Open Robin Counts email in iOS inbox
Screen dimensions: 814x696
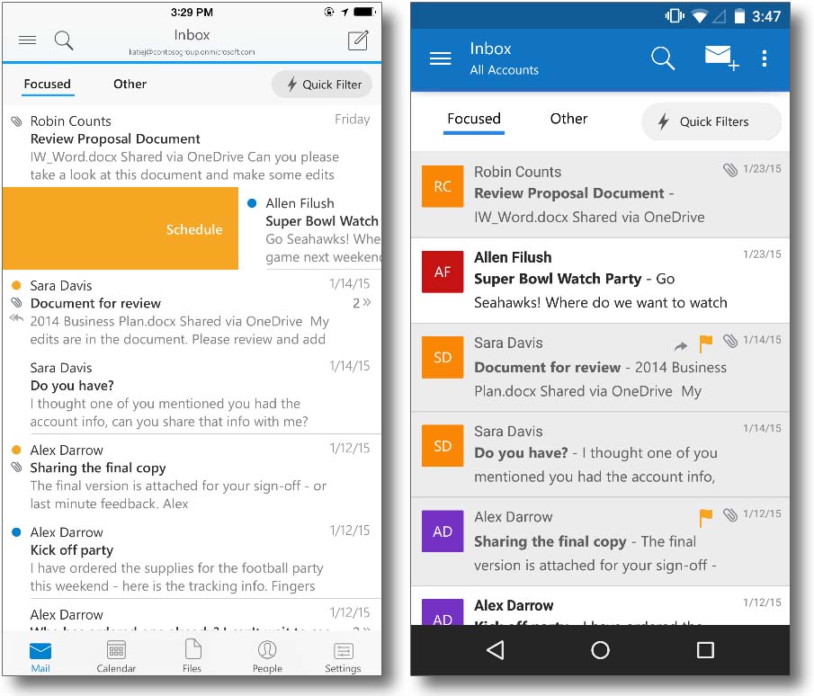point(192,147)
